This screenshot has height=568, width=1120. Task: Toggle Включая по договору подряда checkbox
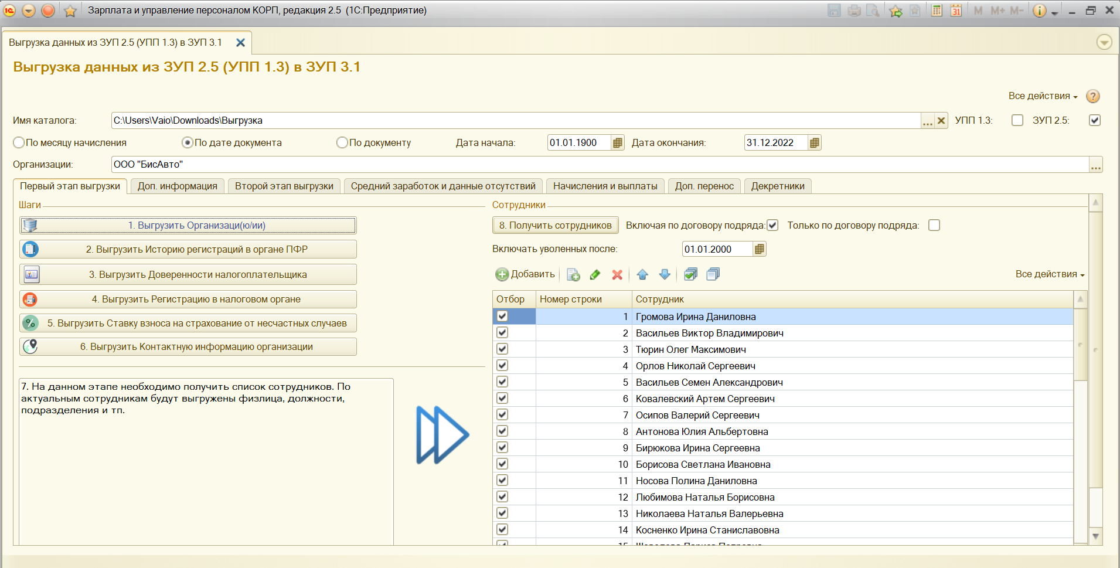772,225
